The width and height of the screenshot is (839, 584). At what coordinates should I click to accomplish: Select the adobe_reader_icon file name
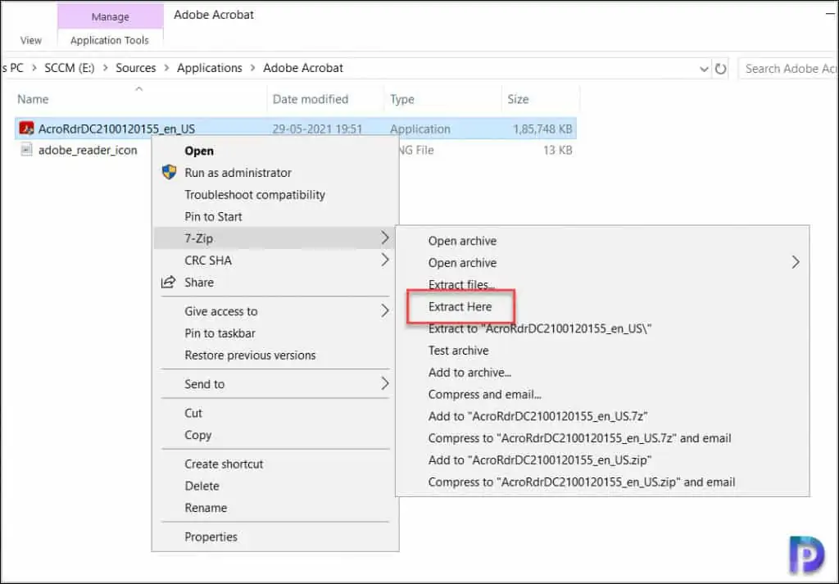click(88, 150)
